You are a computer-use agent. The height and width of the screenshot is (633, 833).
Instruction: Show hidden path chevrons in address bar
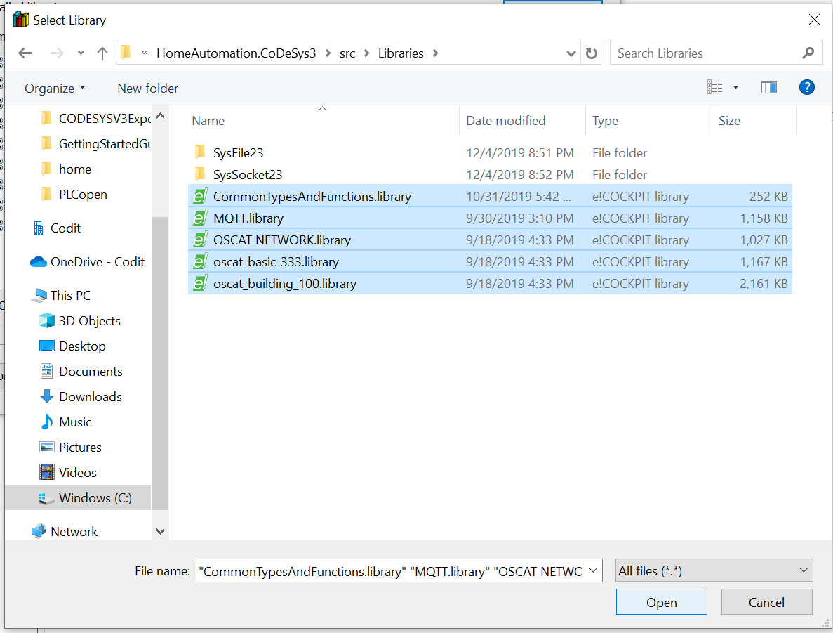pos(145,53)
